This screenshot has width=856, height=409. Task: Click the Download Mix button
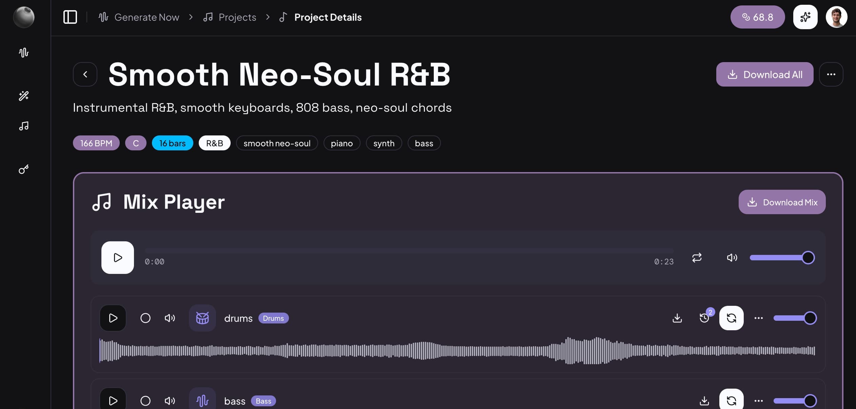[x=782, y=202]
